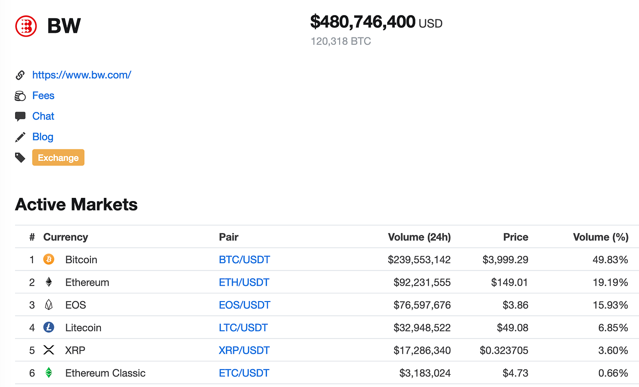Screen dimensions: 639x387
Task: Open the Chat link
Action: pos(43,116)
